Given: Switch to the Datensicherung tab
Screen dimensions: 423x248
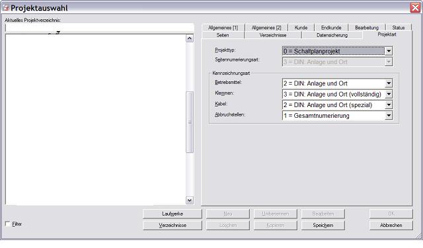Looking at the screenshot, I should (x=332, y=35).
